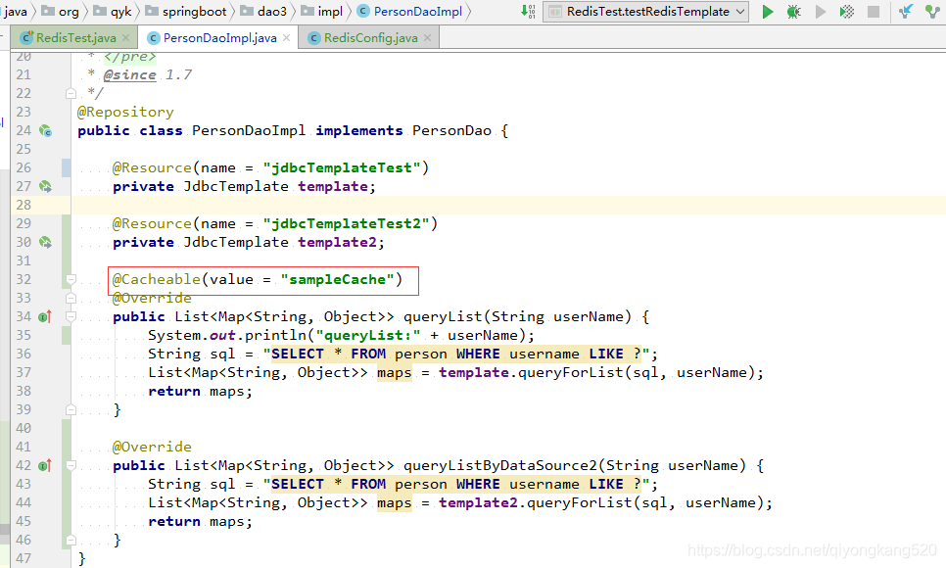946x568 pixels.
Task: Click the stop square icon
Action: (873, 12)
